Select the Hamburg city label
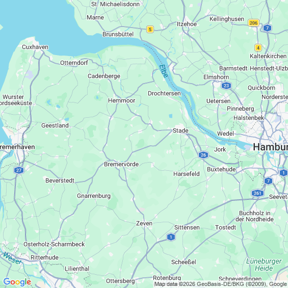The width and height of the screenshot is (288, 288). coord(270,147)
